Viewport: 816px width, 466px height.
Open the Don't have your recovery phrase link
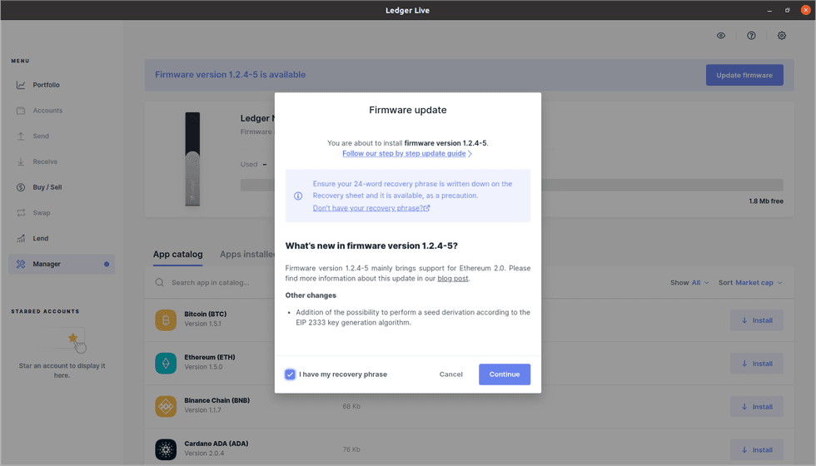point(371,208)
